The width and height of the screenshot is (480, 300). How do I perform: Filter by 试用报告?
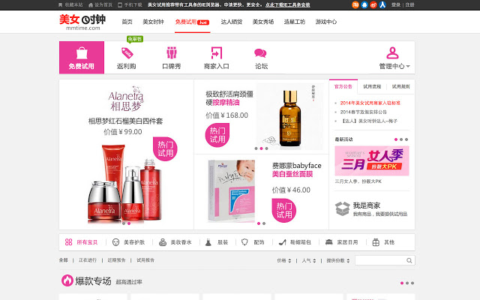[x=145, y=260]
